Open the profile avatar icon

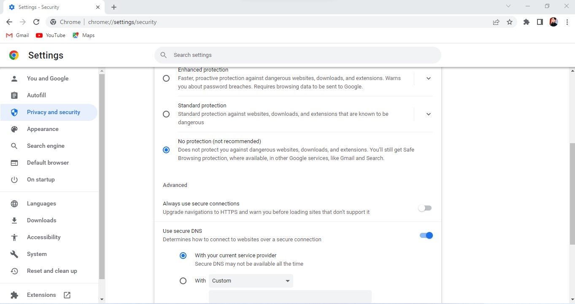click(x=553, y=22)
